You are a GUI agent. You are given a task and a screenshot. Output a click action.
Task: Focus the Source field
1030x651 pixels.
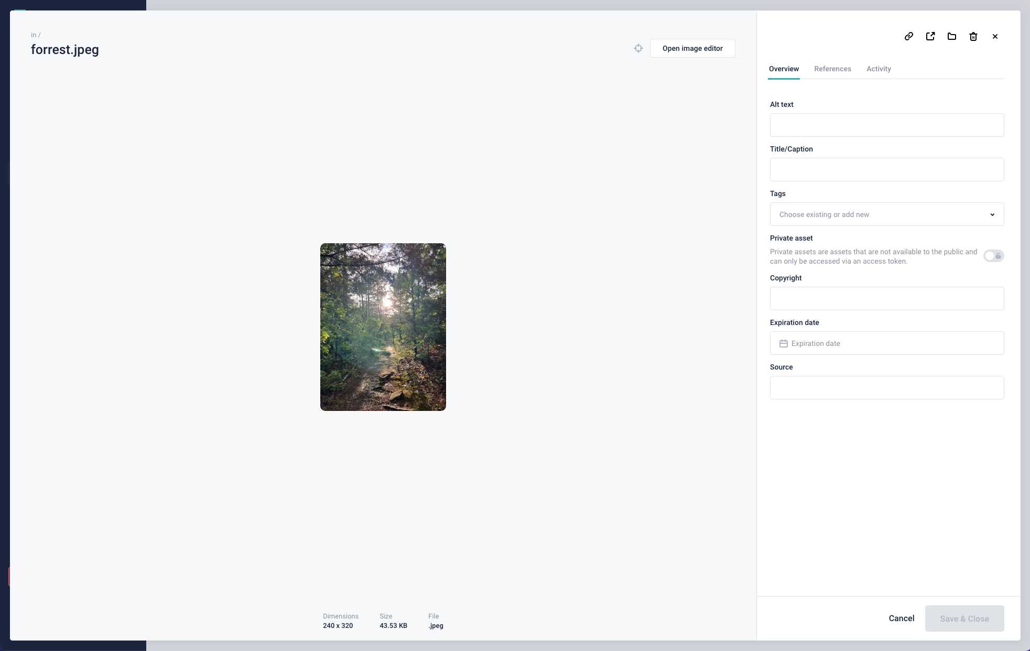coord(887,387)
